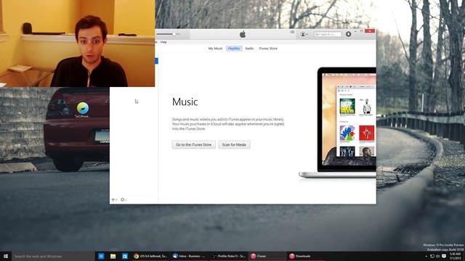Open the Up Next list icon
This screenshot has width=465, height=261.
(292, 32)
